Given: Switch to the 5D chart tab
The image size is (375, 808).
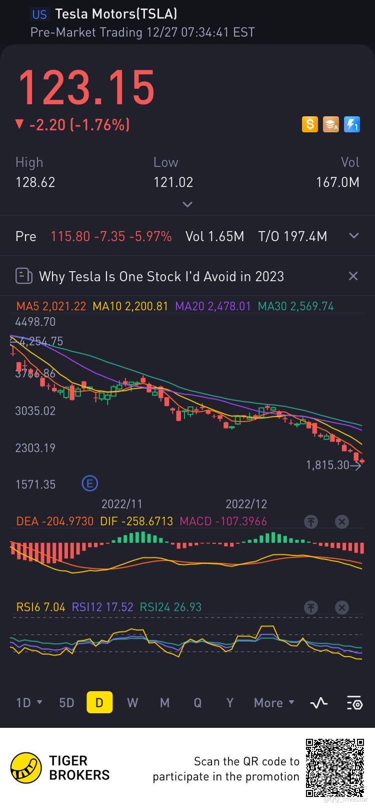Looking at the screenshot, I should point(66,703).
